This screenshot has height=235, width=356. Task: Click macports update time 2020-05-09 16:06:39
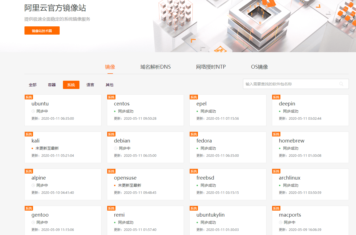[x=305, y=230]
